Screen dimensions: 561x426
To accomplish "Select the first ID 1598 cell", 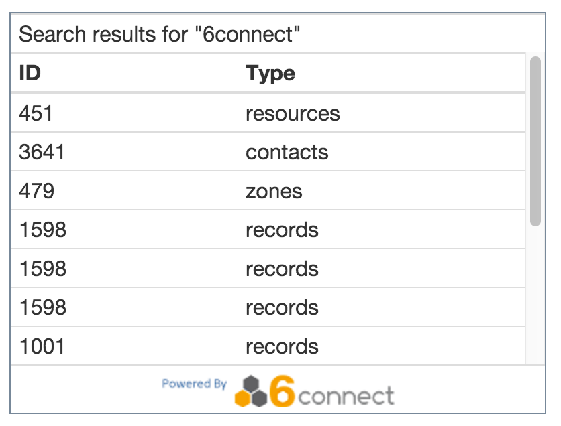I will [x=43, y=230].
